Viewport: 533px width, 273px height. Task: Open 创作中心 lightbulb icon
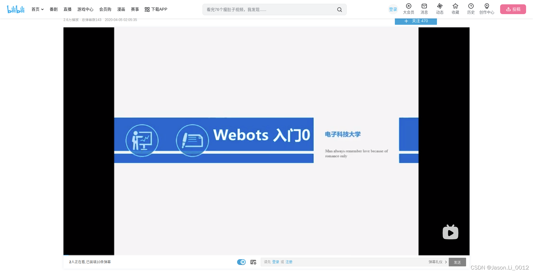click(x=487, y=9)
